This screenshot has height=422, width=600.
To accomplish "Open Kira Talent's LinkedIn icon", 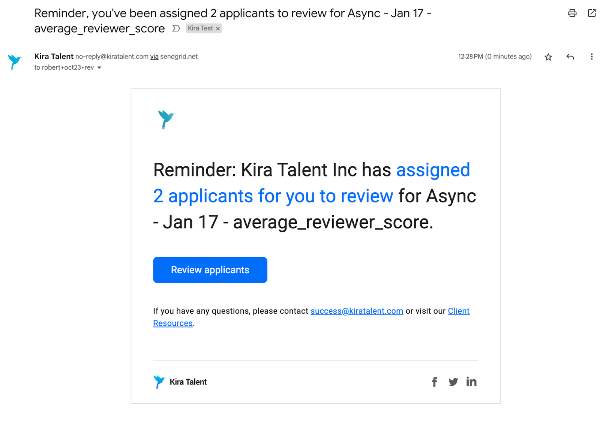I will click(471, 382).
